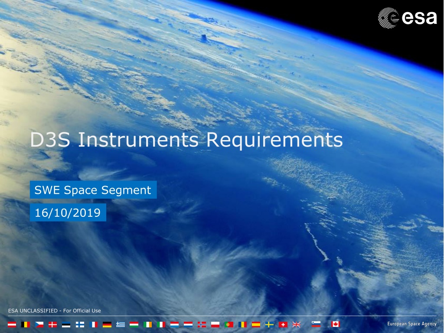Select the Norwegian flag icon
The width and height of the screenshot is (444, 333).
pyautogui.click(x=202, y=324)
